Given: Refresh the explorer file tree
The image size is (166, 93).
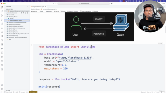Looking at the screenshot, I should pyautogui.click(x=25, y=13).
